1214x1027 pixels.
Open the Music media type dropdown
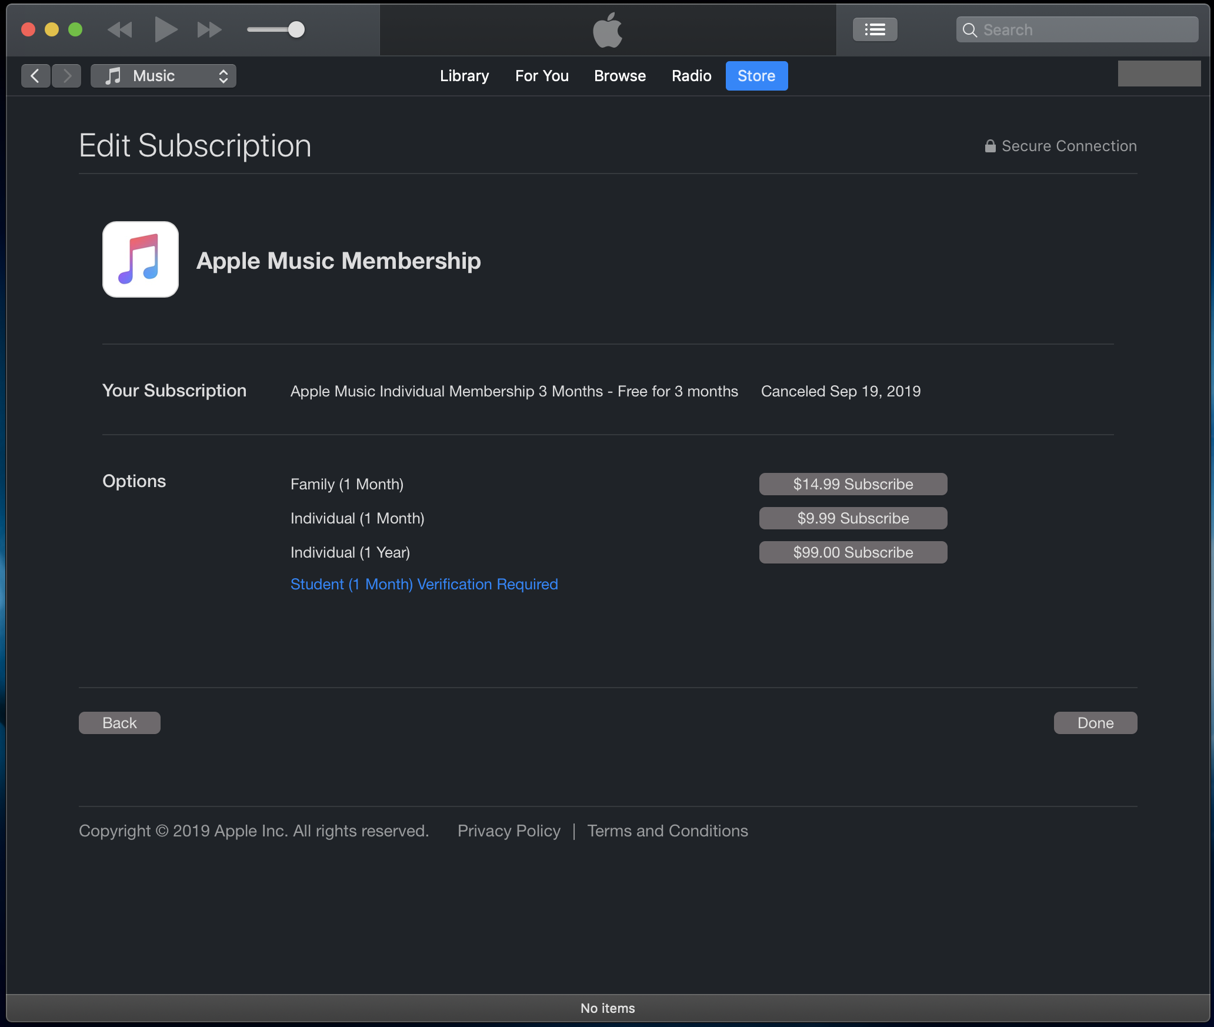point(164,76)
